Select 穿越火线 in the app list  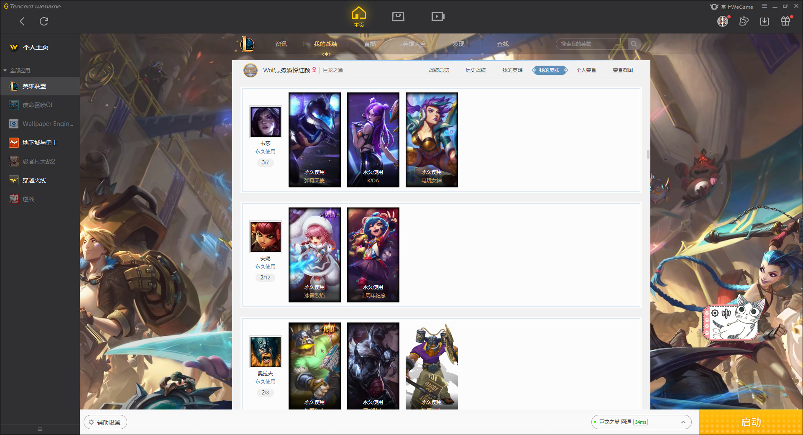coord(40,180)
